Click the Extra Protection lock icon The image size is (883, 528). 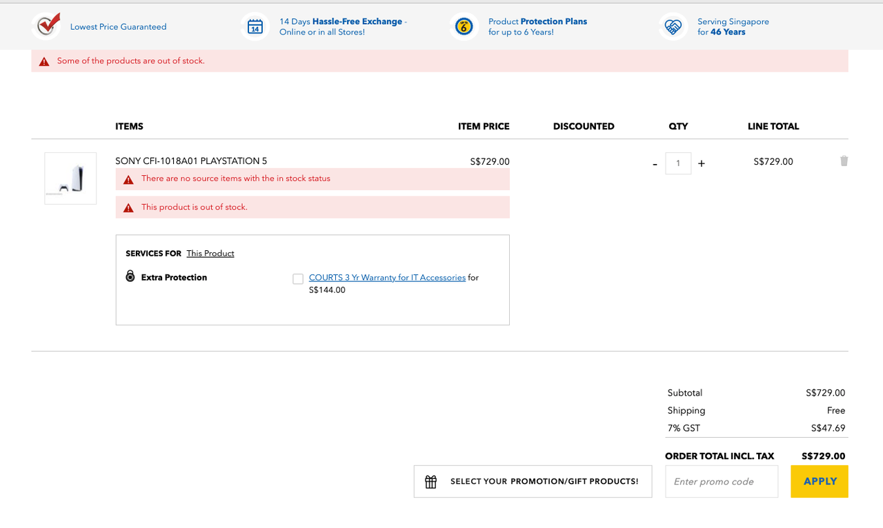point(130,276)
